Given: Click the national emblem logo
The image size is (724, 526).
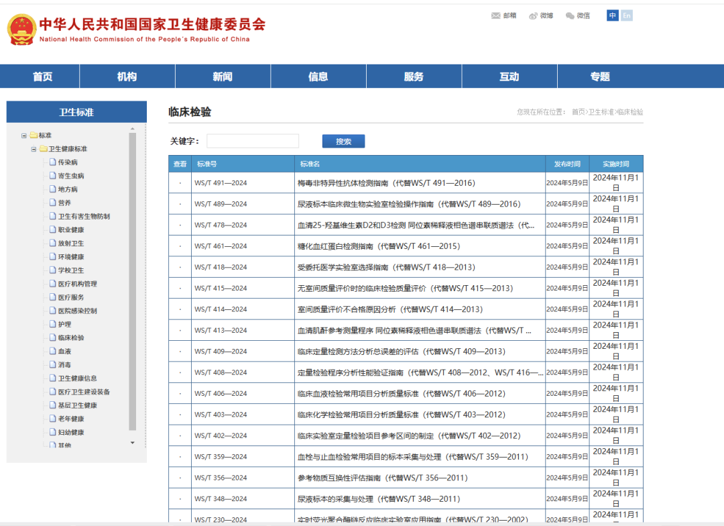Looking at the screenshot, I should [x=21, y=30].
